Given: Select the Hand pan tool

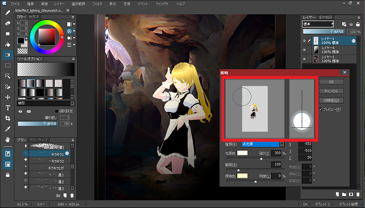Looking at the screenshot, I should pos(7,139).
